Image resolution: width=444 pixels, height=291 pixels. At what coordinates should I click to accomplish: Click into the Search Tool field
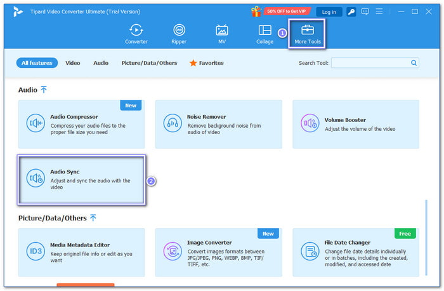pyautogui.click(x=375, y=63)
